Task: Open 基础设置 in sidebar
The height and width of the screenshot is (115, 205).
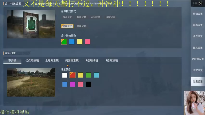Action: click(x=198, y=14)
